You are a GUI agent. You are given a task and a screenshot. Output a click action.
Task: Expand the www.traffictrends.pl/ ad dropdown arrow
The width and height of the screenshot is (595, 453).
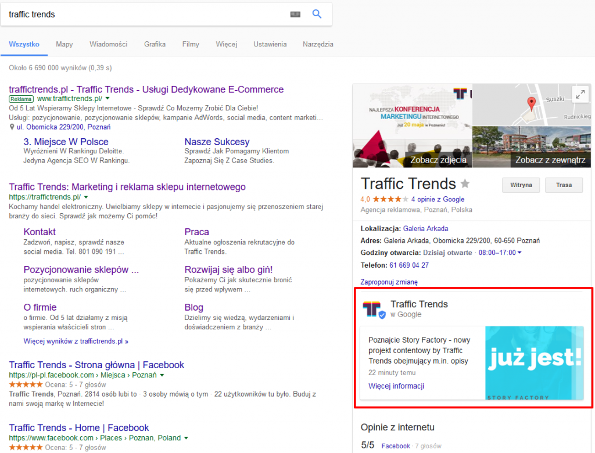[107, 99]
